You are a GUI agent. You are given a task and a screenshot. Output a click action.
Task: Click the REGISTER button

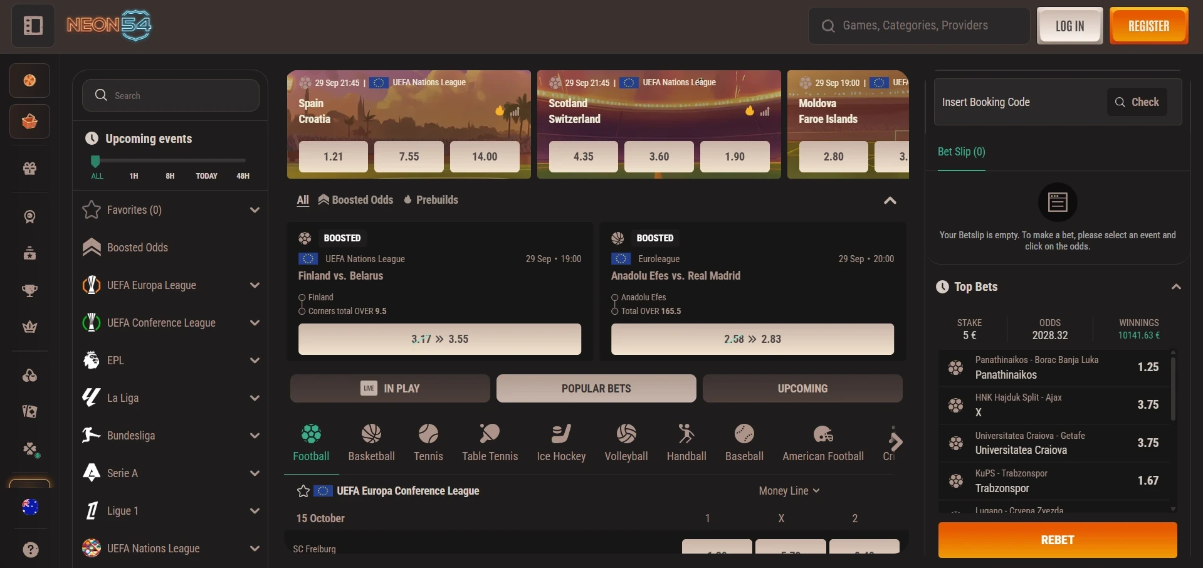pos(1148,26)
